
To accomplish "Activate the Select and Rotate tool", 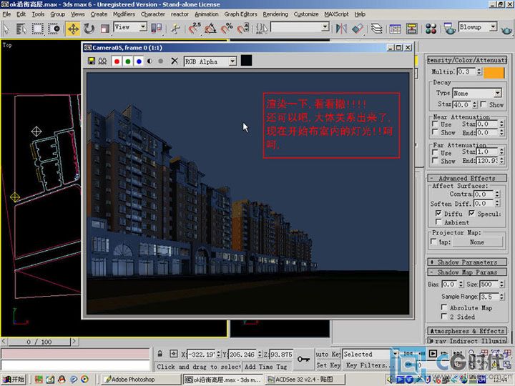I will (x=89, y=29).
